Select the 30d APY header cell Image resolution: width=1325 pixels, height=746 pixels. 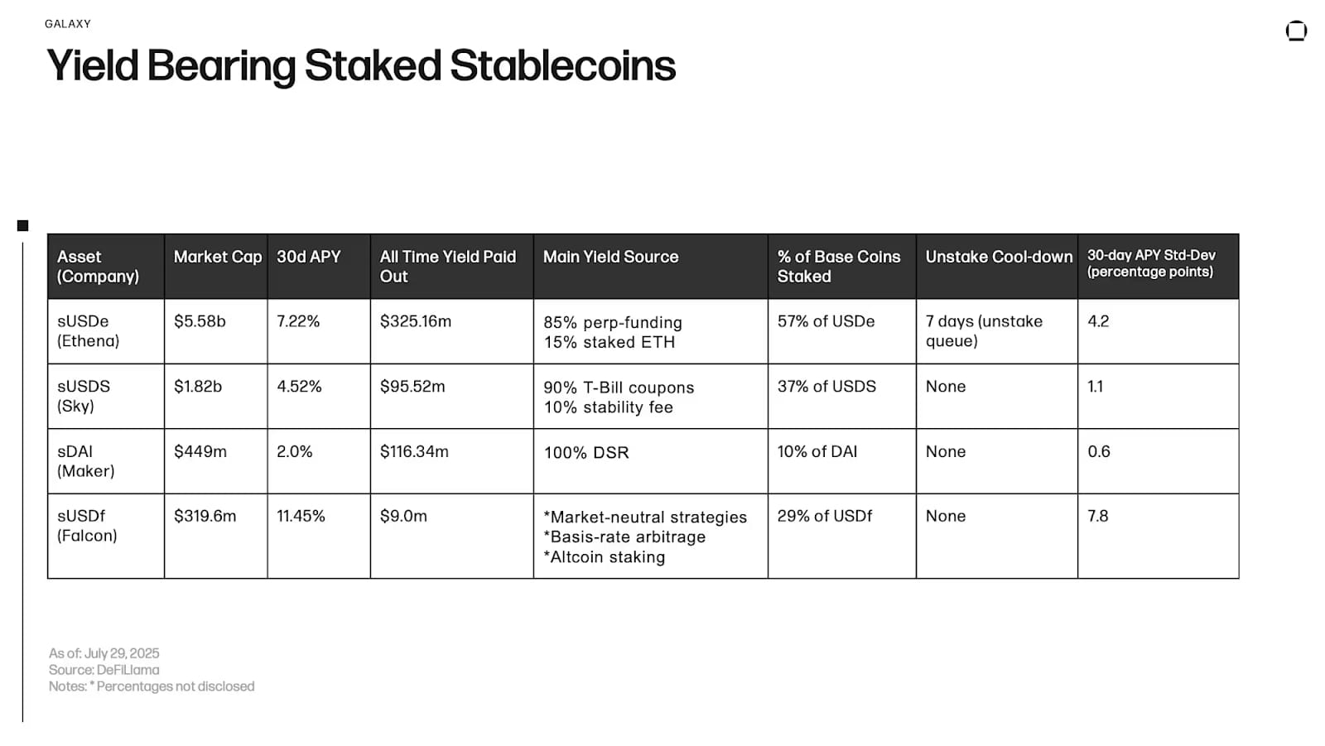coord(309,257)
